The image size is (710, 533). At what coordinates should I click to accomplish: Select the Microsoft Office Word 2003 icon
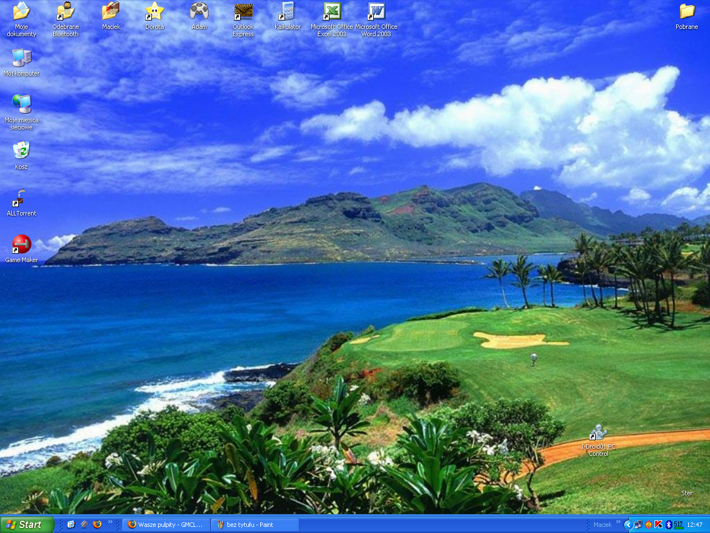click(x=376, y=12)
